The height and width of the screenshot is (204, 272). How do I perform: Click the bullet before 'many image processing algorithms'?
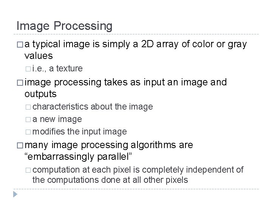coord(20,145)
